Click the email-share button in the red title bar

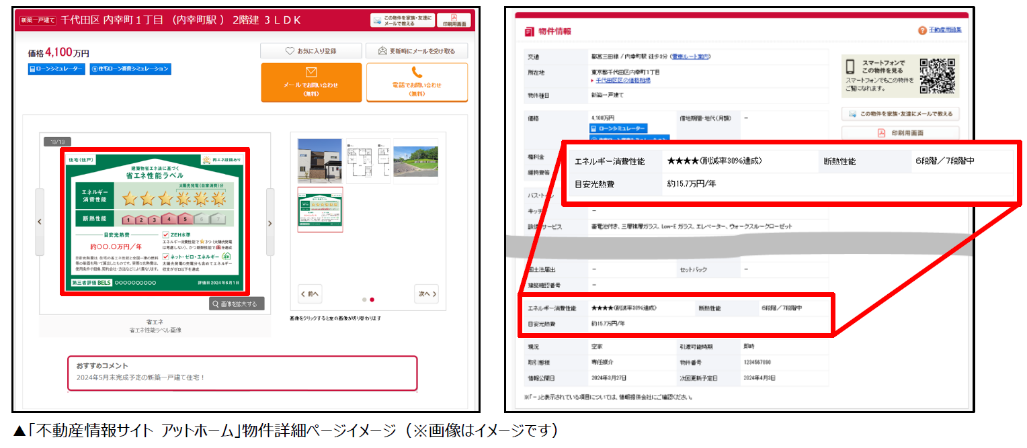click(x=403, y=20)
